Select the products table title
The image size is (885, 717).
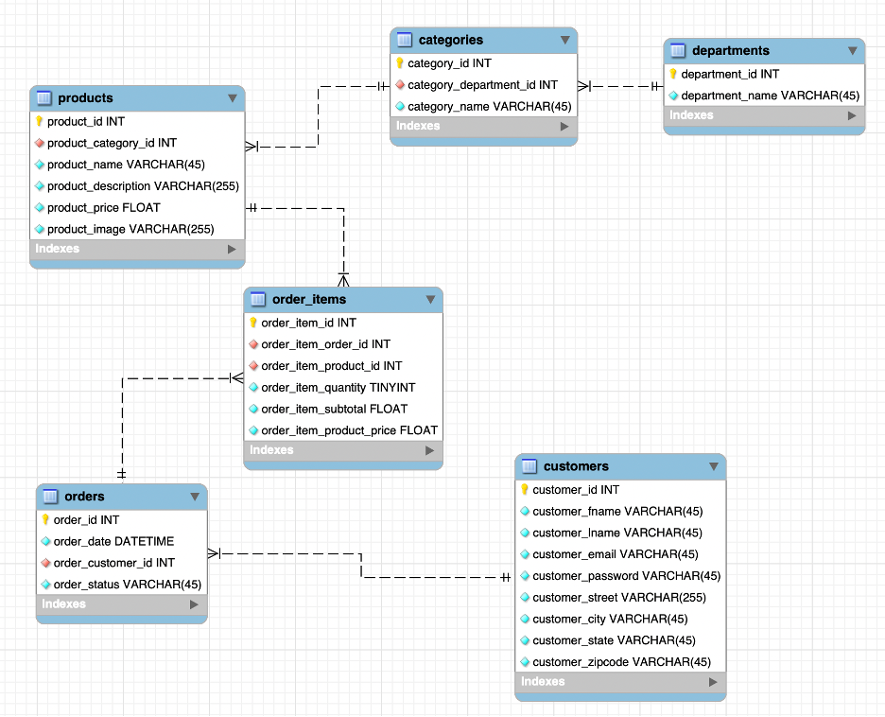(85, 98)
